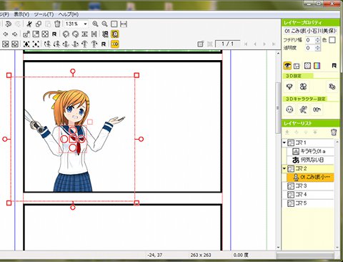Open the ヘルプ(H) menu
This screenshot has width=343, height=262.
click(69, 14)
